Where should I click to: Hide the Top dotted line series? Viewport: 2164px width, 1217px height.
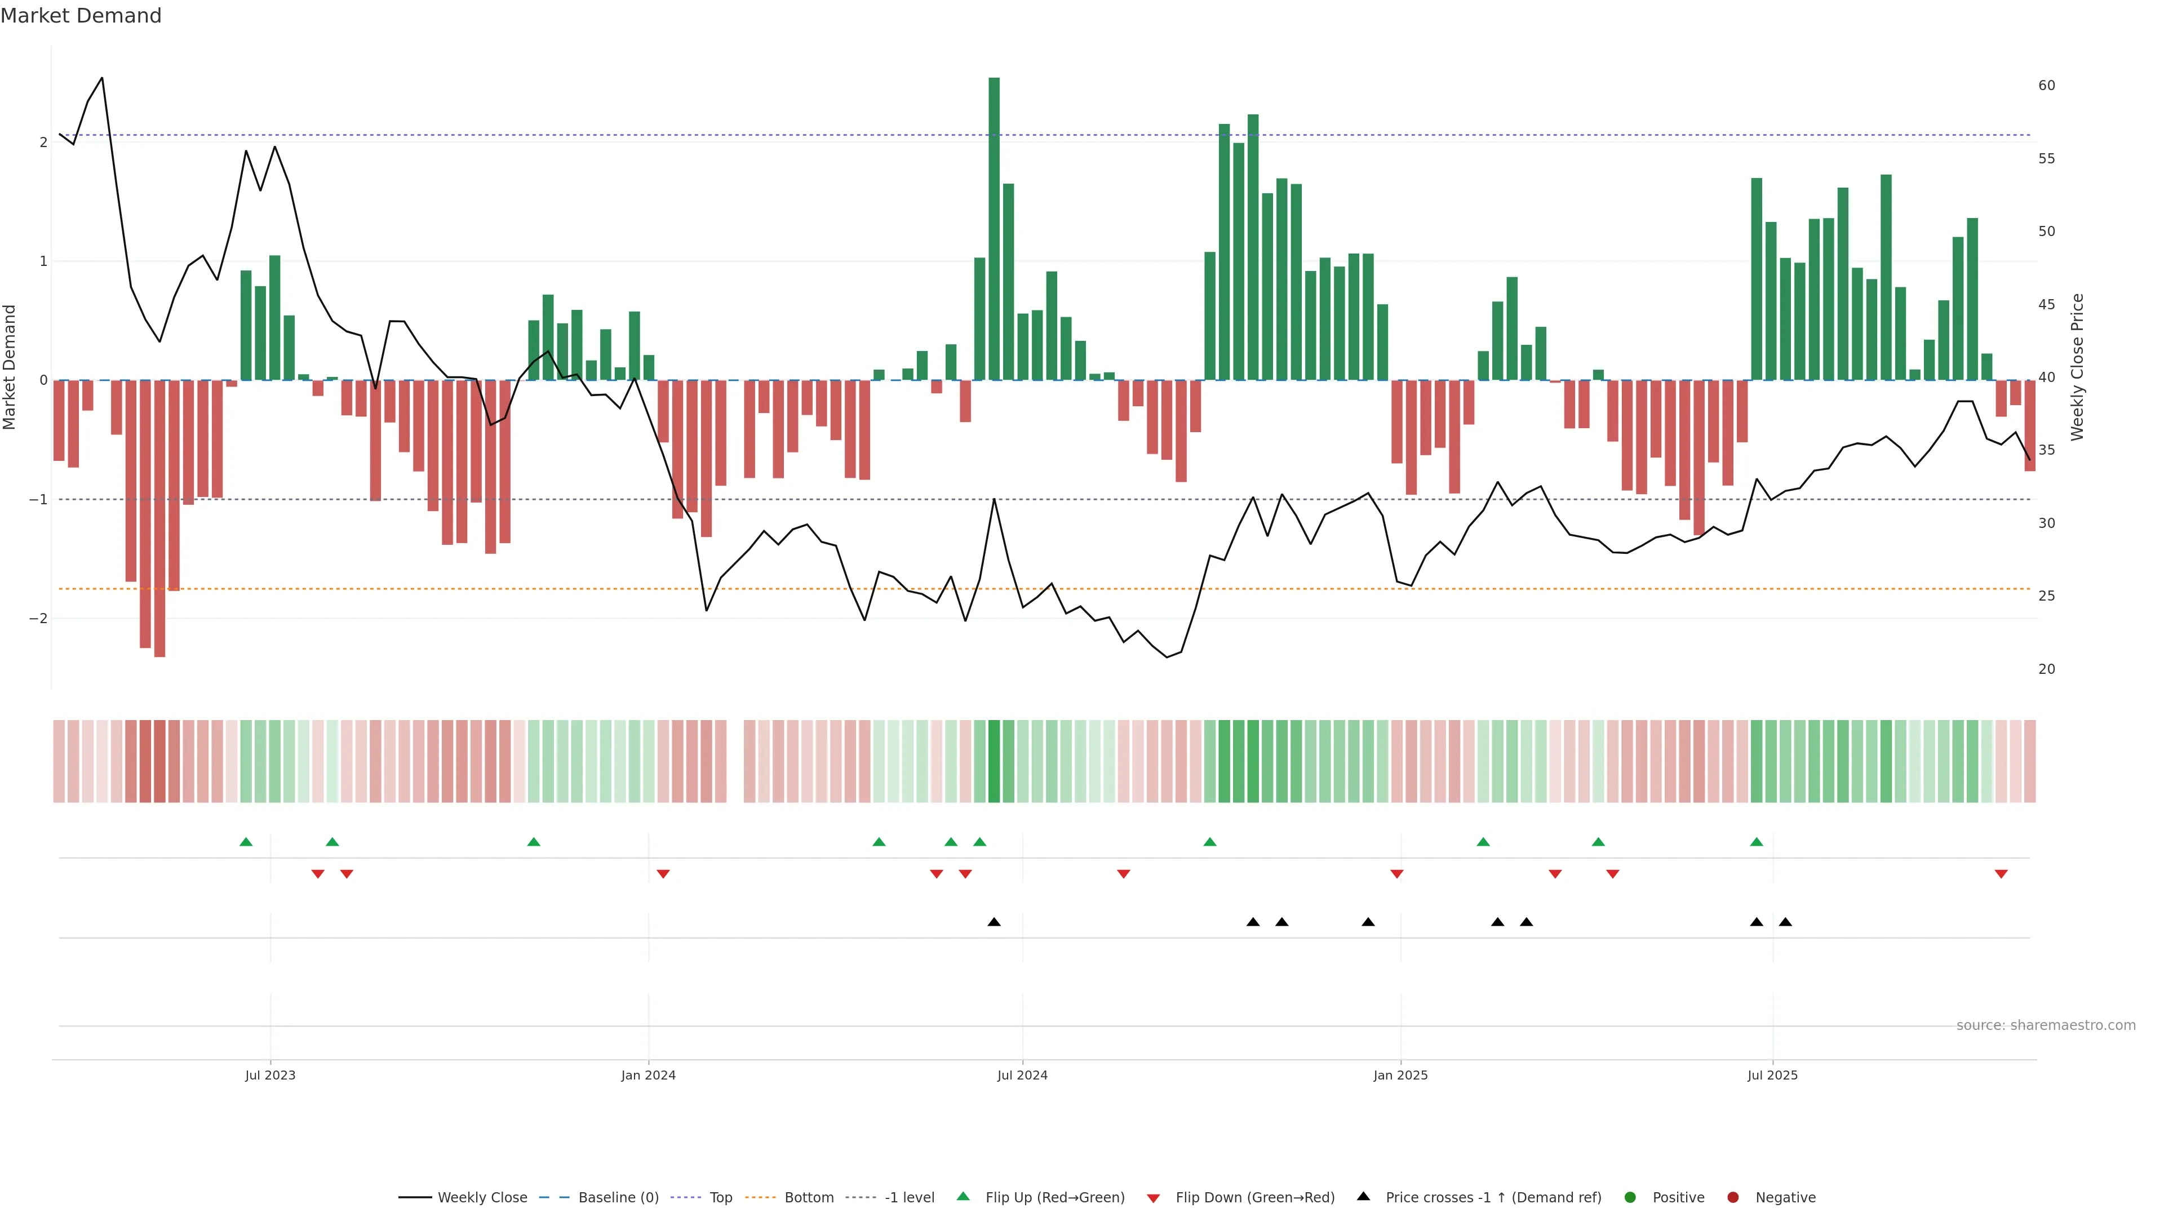pos(720,1198)
